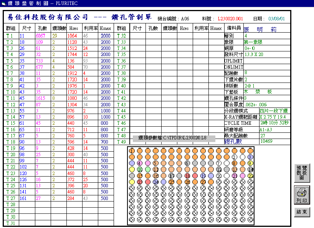This screenshot has height=228, width=314.
Task: Click the part number L230020.001
Action: tap(230, 19)
